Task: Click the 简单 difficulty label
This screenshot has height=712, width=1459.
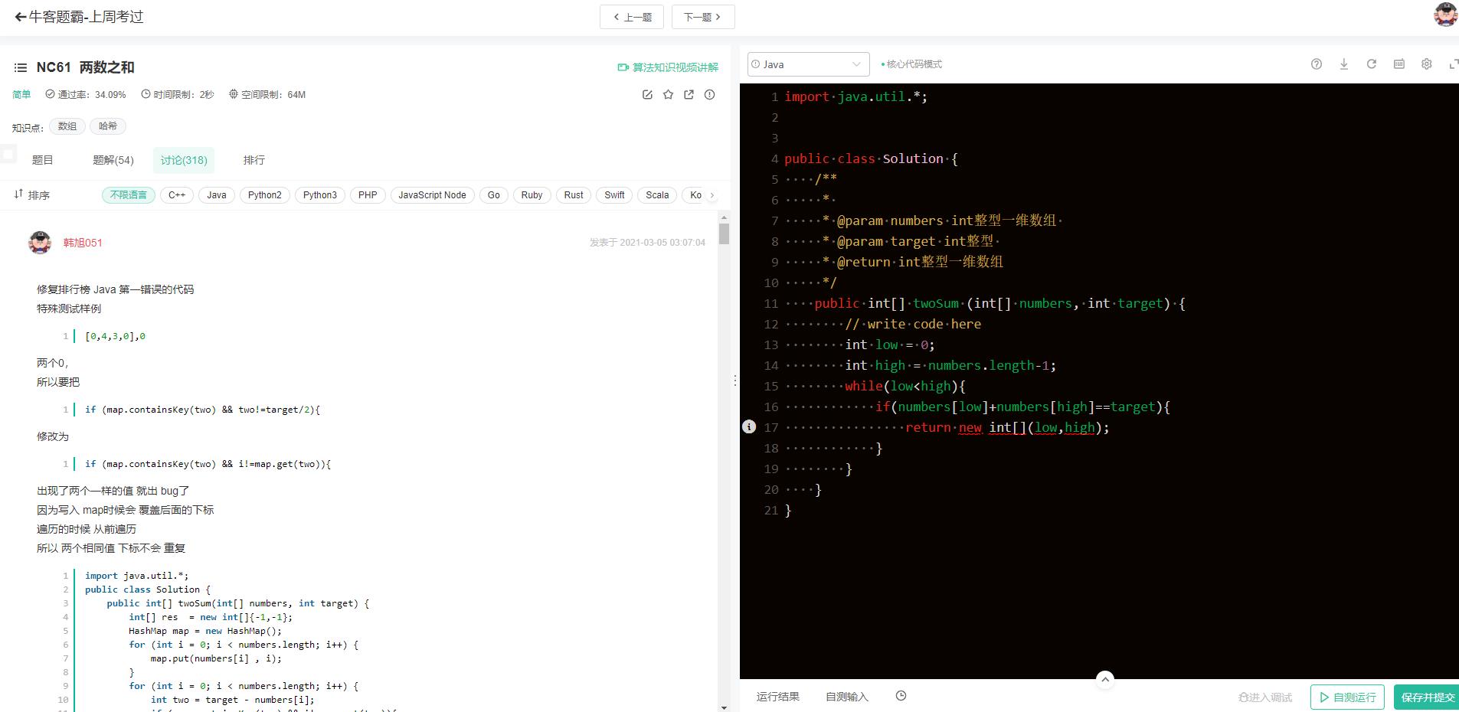Action: pos(21,95)
